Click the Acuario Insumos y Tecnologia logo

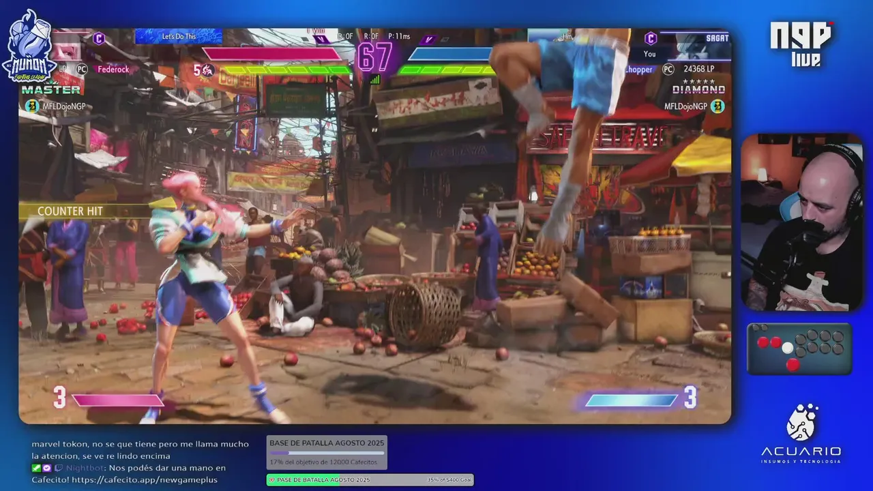(x=801, y=434)
